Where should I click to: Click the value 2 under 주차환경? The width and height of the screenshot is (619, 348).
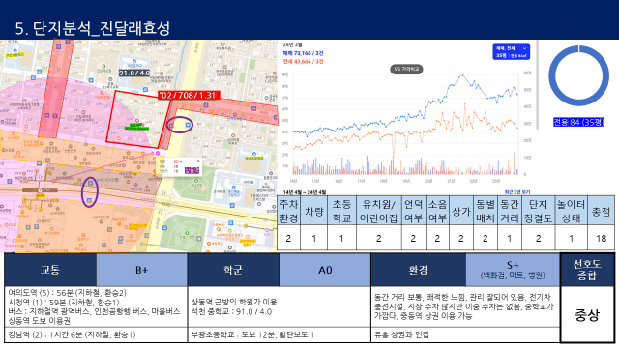pyautogui.click(x=288, y=239)
